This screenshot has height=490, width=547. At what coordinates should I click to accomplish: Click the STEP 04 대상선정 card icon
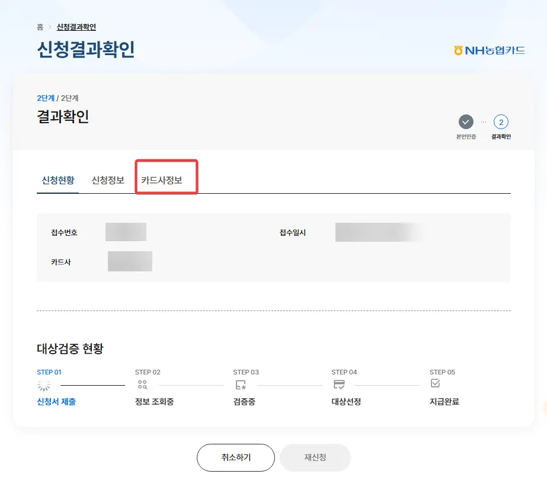click(339, 385)
